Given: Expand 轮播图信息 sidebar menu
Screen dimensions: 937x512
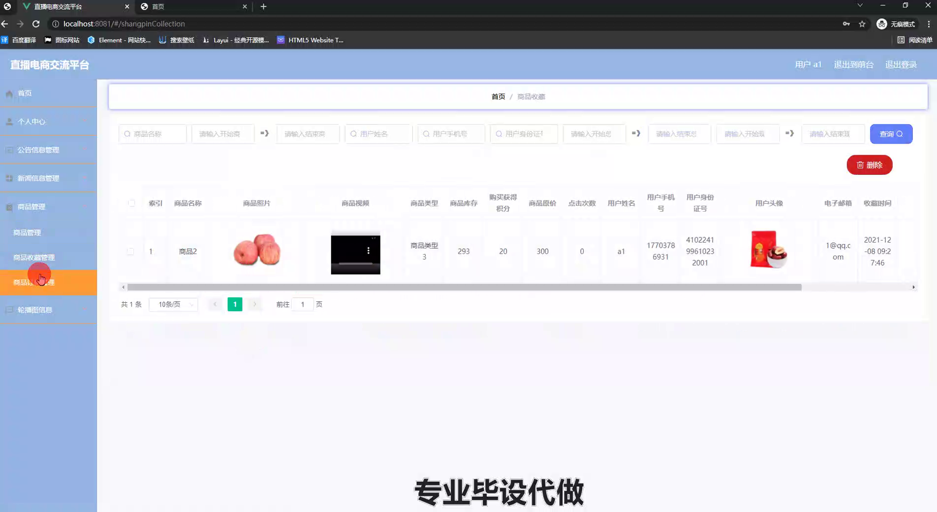Looking at the screenshot, I should click(48, 310).
